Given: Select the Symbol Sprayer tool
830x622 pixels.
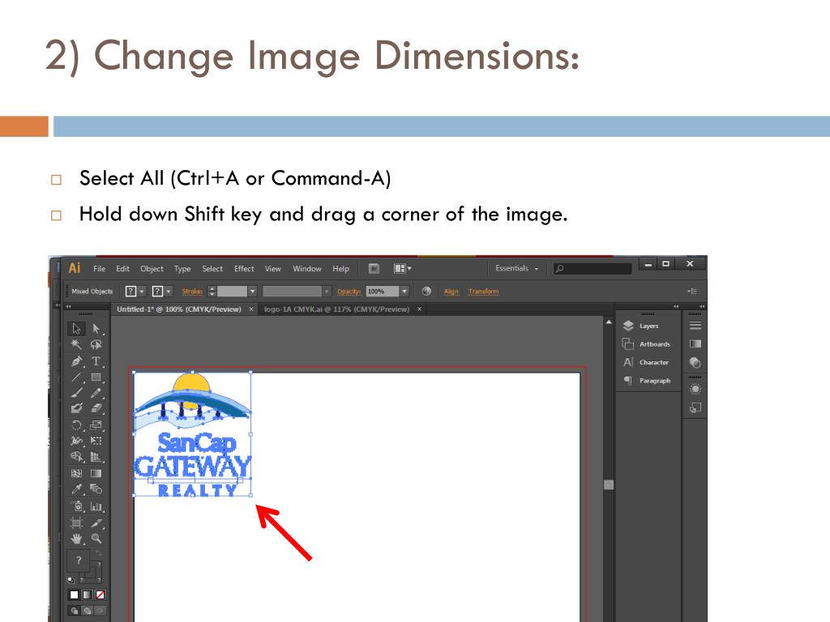Looking at the screenshot, I should tap(76, 506).
